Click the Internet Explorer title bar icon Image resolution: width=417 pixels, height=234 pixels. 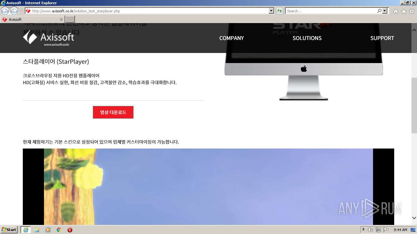[x=3, y=3]
